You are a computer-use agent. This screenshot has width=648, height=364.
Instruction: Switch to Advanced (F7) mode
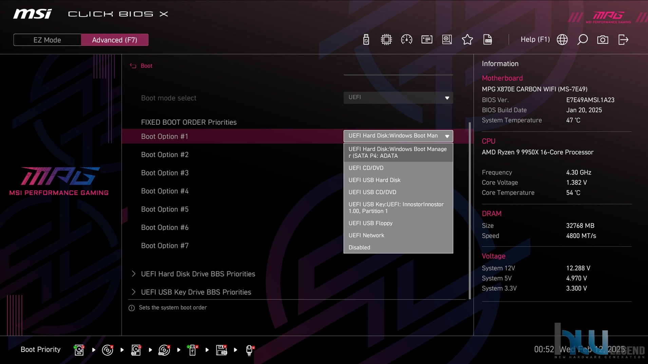(x=115, y=40)
